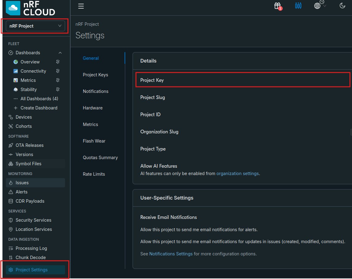Click the Connectivity chart icon
The height and width of the screenshot is (279, 352).
coord(15,71)
